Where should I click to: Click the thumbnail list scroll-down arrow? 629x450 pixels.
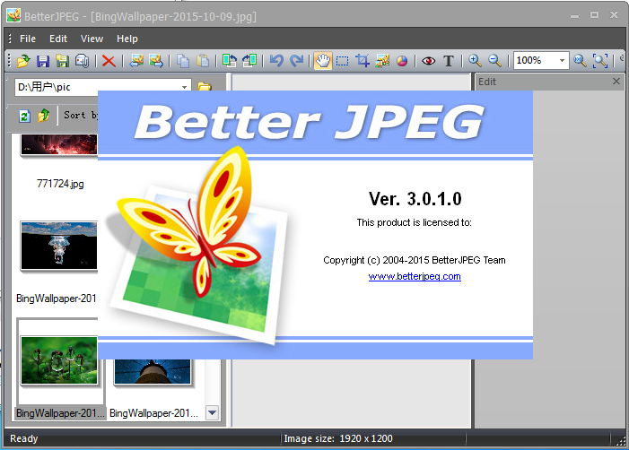(213, 412)
